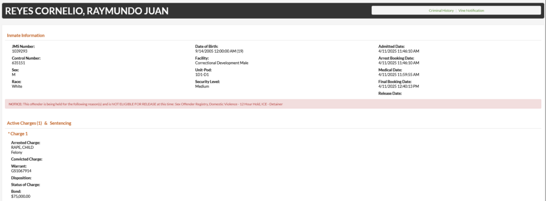Click the Admitted Date label
This screenshot has height=201, width=546.
(391, 46)
